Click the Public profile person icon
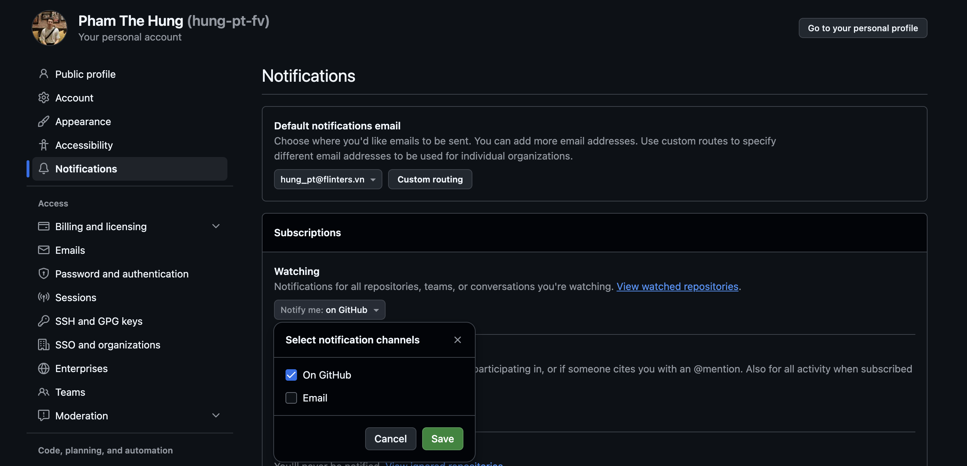Viewport: 967px width, 466px height. pyautogui.click(x=43, y=74)
